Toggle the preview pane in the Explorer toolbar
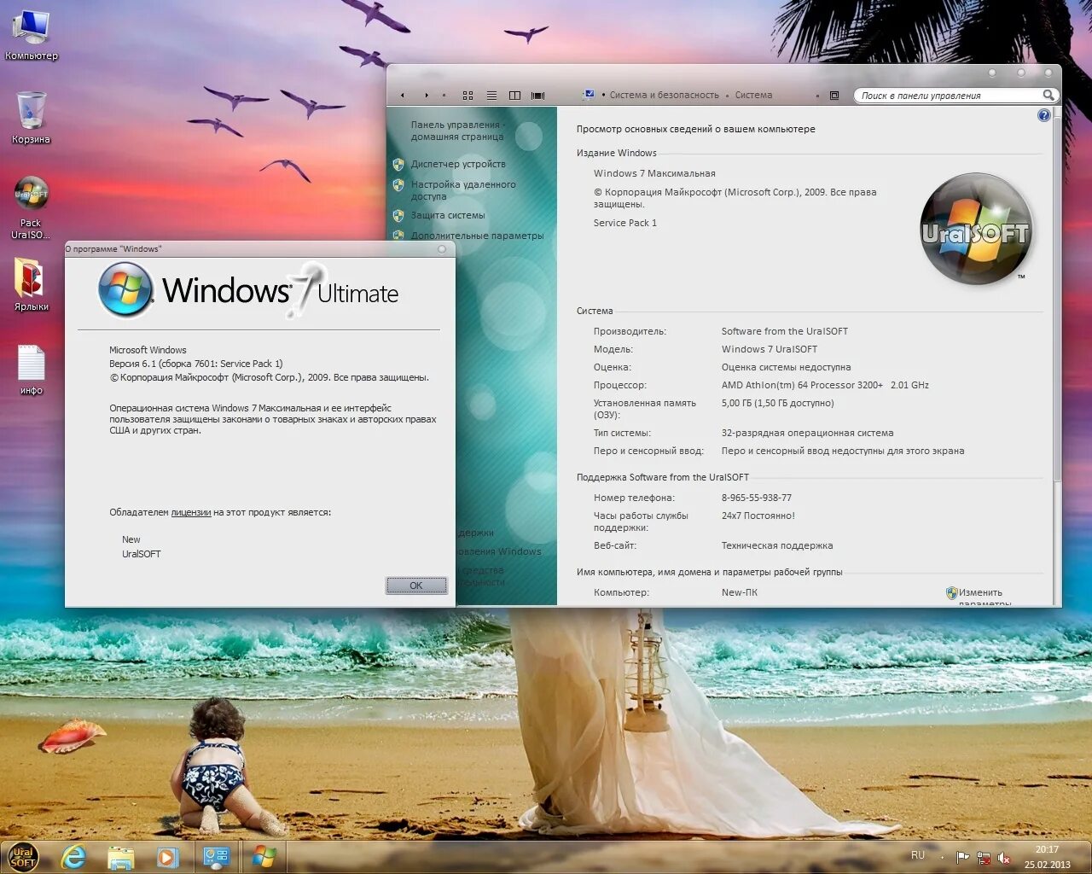1092x874 pixels. (515, 96)
